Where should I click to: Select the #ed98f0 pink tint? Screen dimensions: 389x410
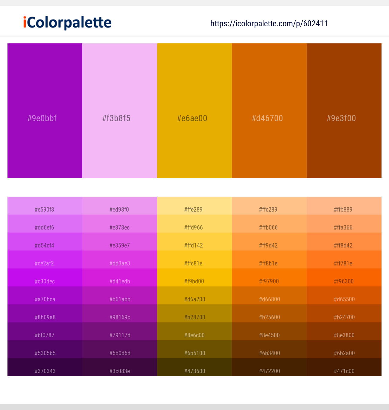pyautogui.click(x=120, y=206)
